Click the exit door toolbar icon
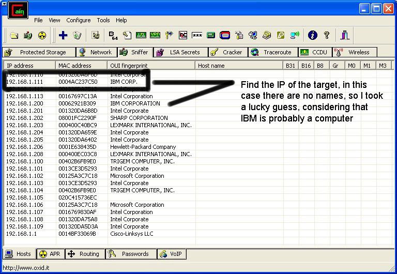The width and height of the screenshot is (397, 274). (345, 35)
